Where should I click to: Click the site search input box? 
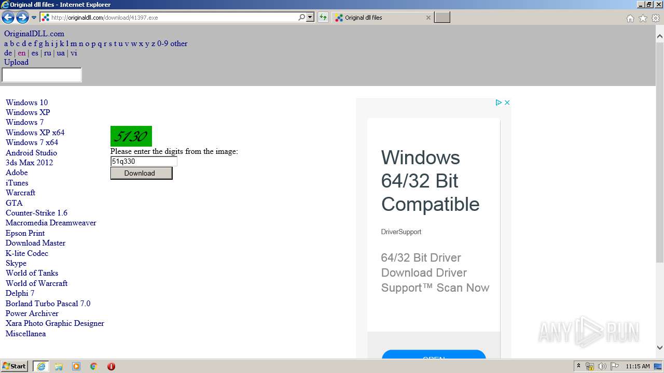pos(41,75)
